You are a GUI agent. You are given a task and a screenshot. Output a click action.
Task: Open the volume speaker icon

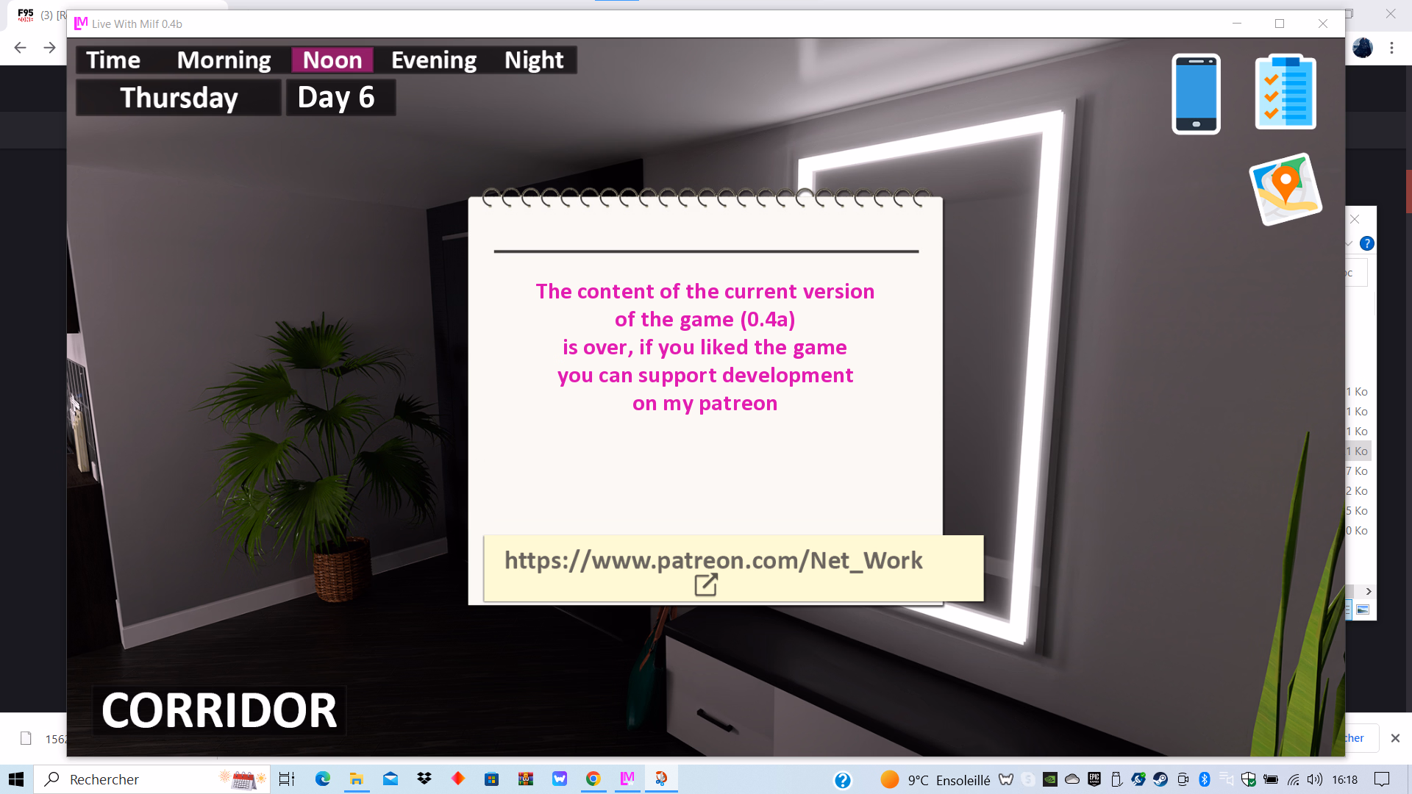(1315, 779)
